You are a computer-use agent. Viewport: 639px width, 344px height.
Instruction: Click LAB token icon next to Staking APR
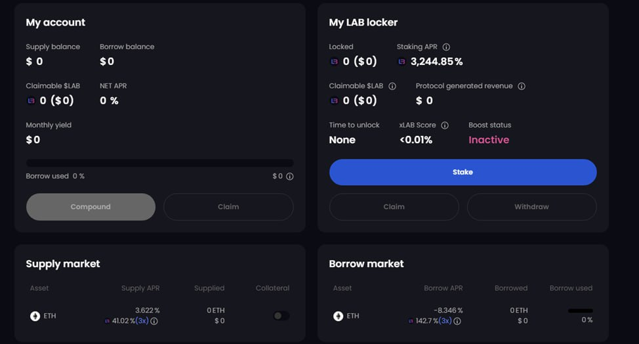pyautogui.click(x=402, y=62)
